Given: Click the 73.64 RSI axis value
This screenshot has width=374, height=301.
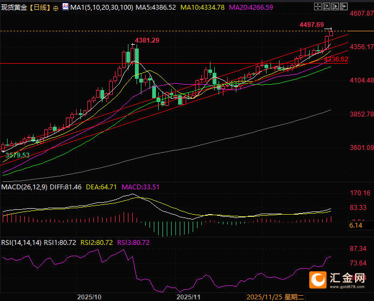Looking at the screenshot, I should click(358, 263).
